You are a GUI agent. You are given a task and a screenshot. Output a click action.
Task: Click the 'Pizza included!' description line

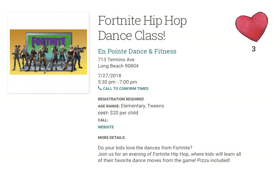(164, 161)
